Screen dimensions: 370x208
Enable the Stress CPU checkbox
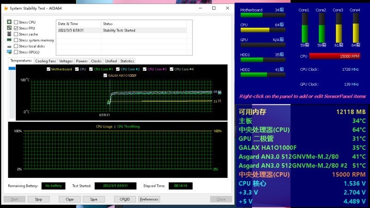(x=16, y=22)
